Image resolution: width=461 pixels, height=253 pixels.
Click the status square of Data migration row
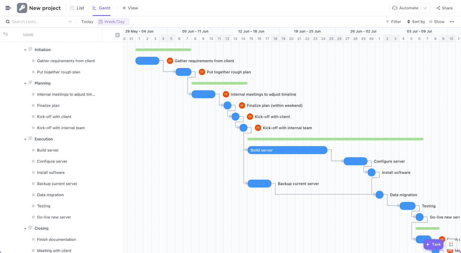33,195
